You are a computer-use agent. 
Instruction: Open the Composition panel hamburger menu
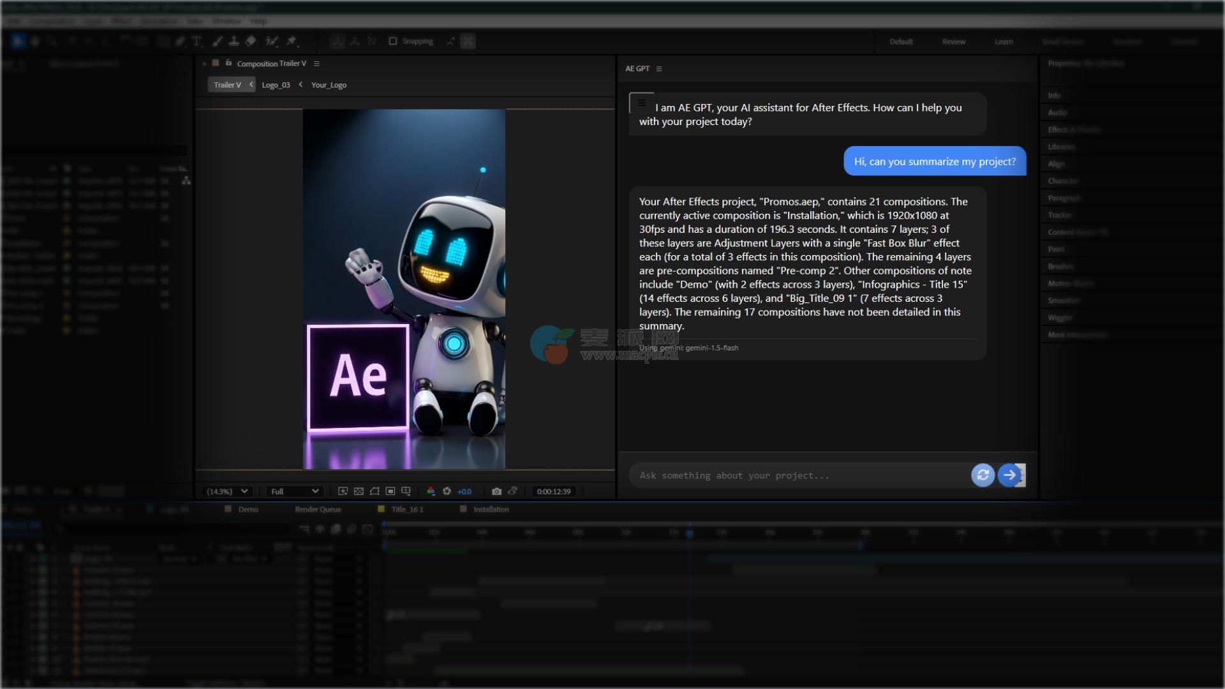point(316,64)
